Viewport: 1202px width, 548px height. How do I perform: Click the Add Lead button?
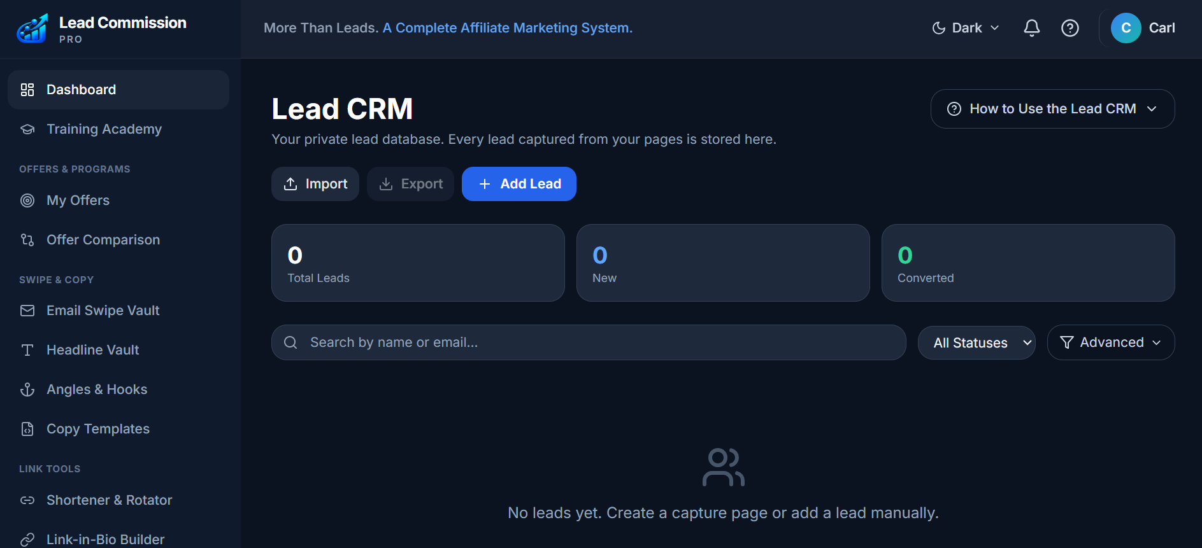point(519,184)
